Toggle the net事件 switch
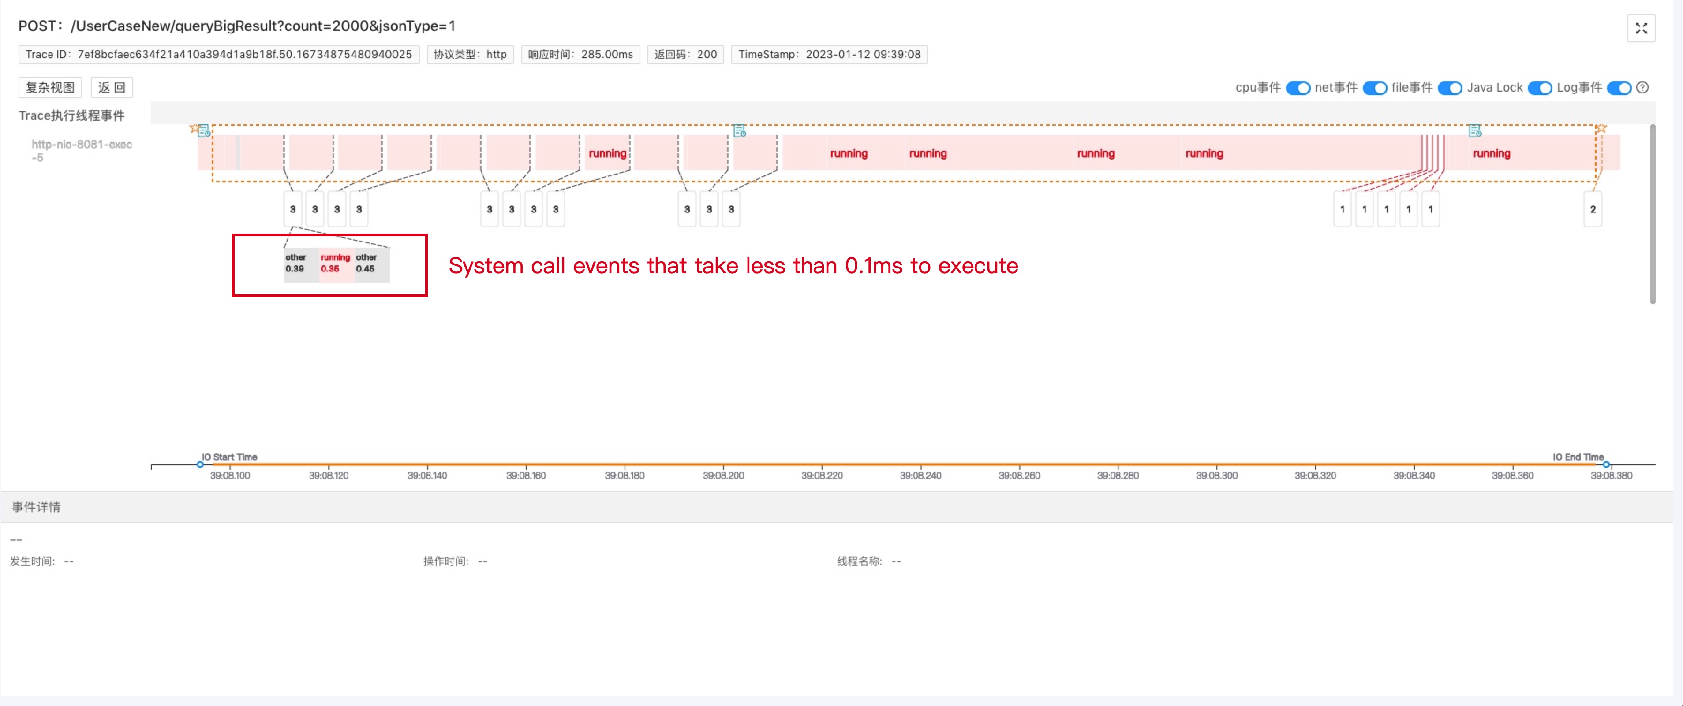 pos(1375,88)
